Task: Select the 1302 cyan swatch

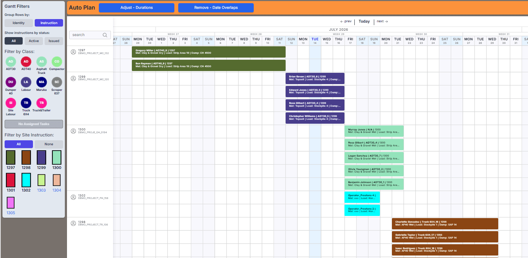Action: coord(26,180)
